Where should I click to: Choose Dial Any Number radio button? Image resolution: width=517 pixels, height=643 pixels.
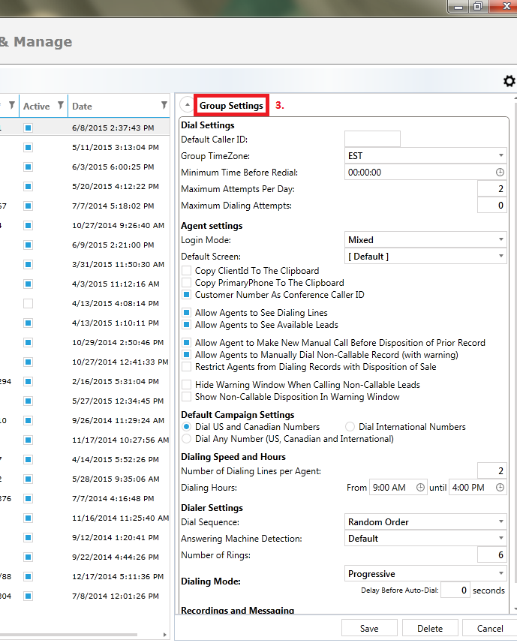click(x=185, y=439)
